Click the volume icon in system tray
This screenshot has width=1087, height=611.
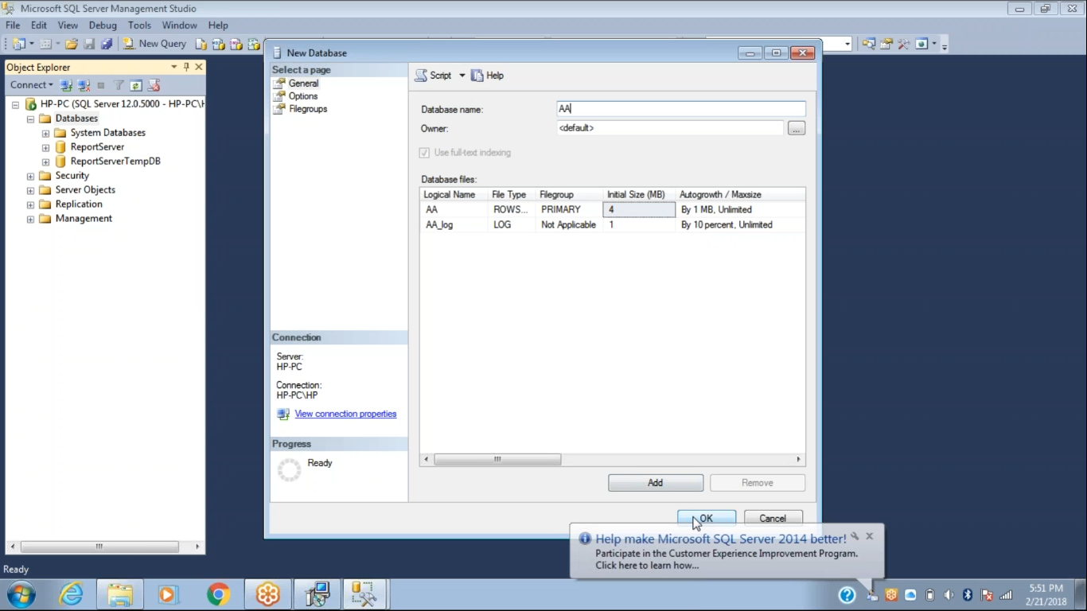tap(949, 595)
